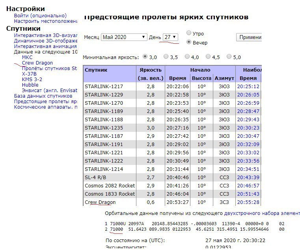The width and height of the screenshot is (300, 250).
Task: Click the Применить button
Action: [x=249, y=37]
